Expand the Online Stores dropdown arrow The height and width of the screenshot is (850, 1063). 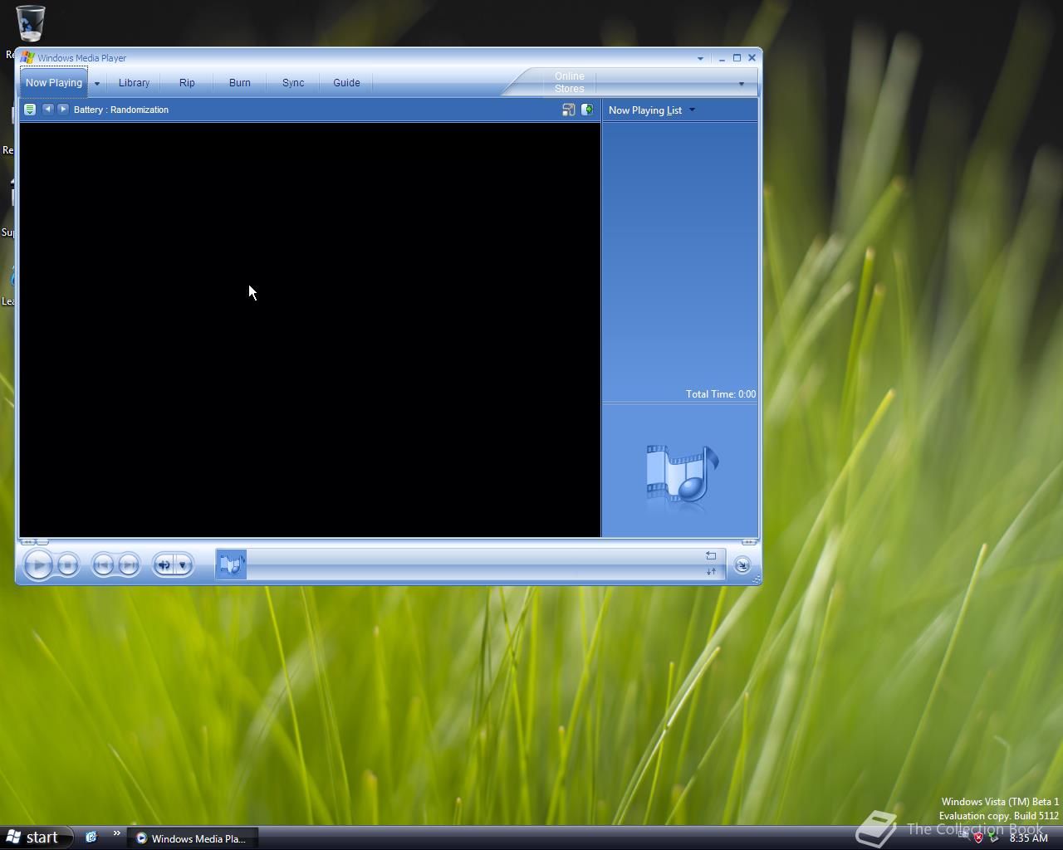point(742,84)
